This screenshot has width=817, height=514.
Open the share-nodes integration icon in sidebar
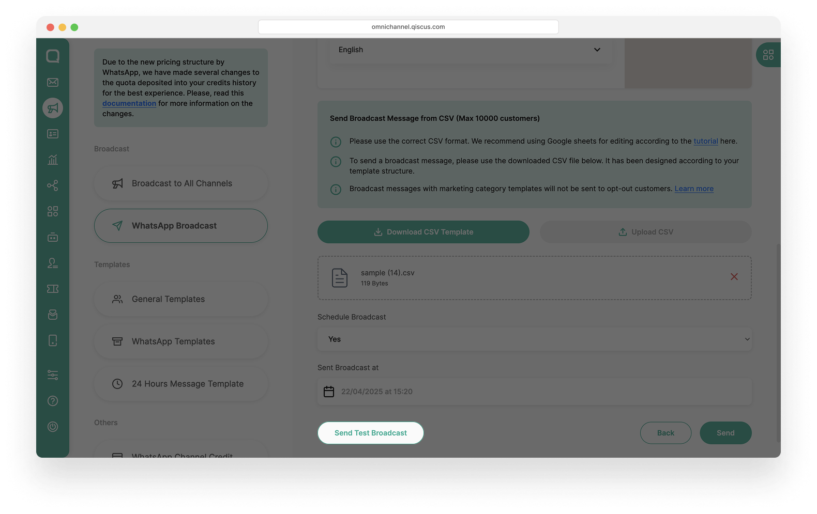click(53, 185)
